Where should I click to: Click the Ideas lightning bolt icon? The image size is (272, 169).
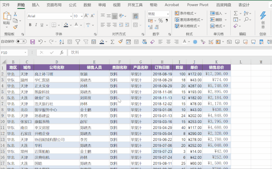[263, 16]
